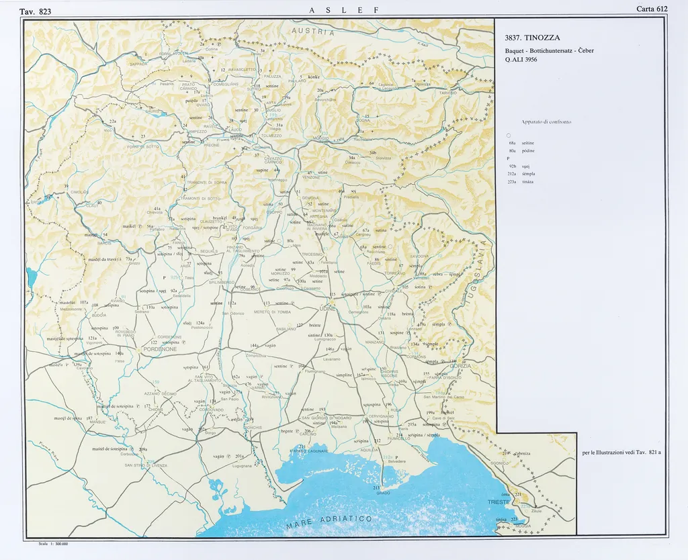Click the '3837. TINOZZA' map title
688x560 pixels.
(532, 38)
